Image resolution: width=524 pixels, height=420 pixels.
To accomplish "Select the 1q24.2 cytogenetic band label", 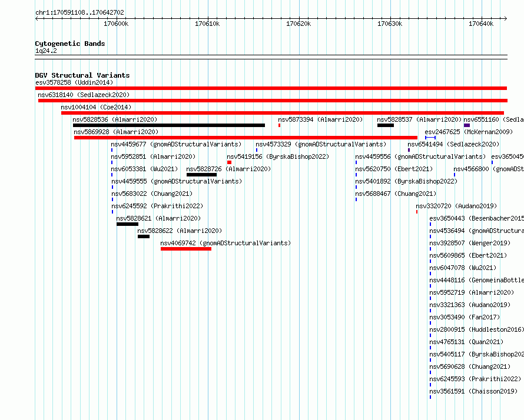I will [x=46, y=51].
